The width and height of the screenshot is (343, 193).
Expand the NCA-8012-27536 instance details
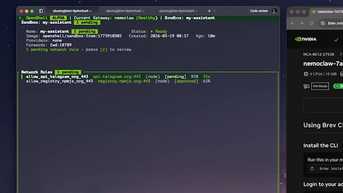(x=341, y=54)
